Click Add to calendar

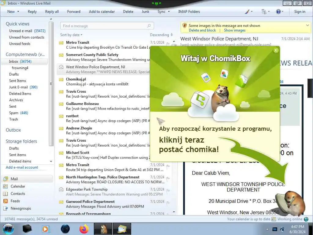tap(102, 12)
